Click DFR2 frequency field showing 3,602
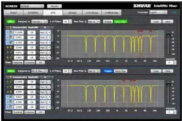The image size is (182, 121). point(19,97)
